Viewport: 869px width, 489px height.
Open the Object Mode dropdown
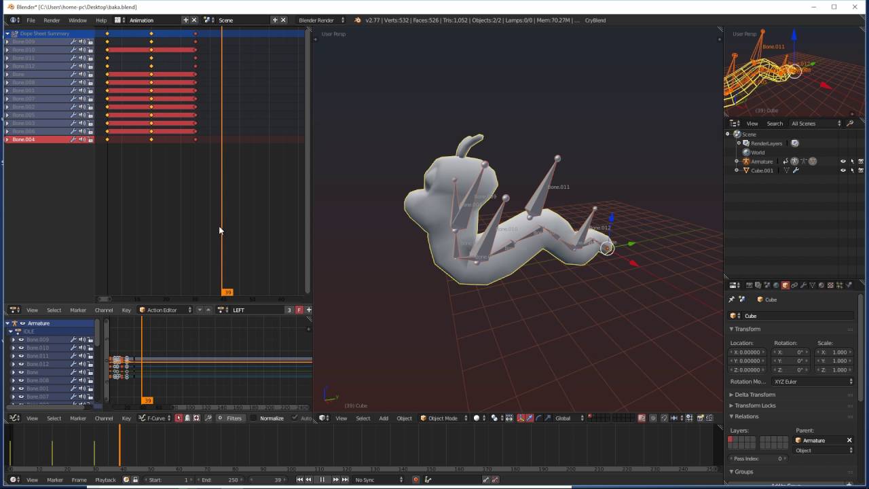[443, 418]
